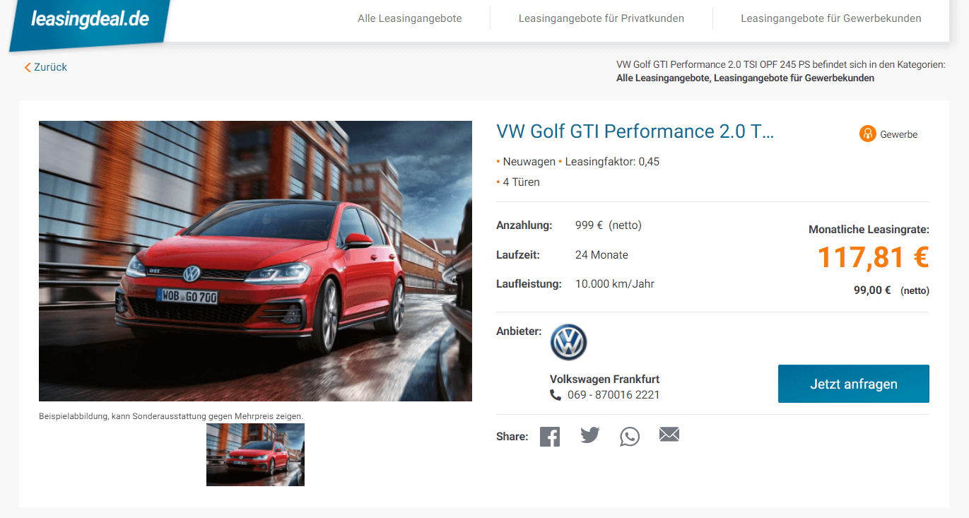The image size is (969, 518).
Task: Click the 10.000 km/Jahr value
Action: click(x=615, y=284)
